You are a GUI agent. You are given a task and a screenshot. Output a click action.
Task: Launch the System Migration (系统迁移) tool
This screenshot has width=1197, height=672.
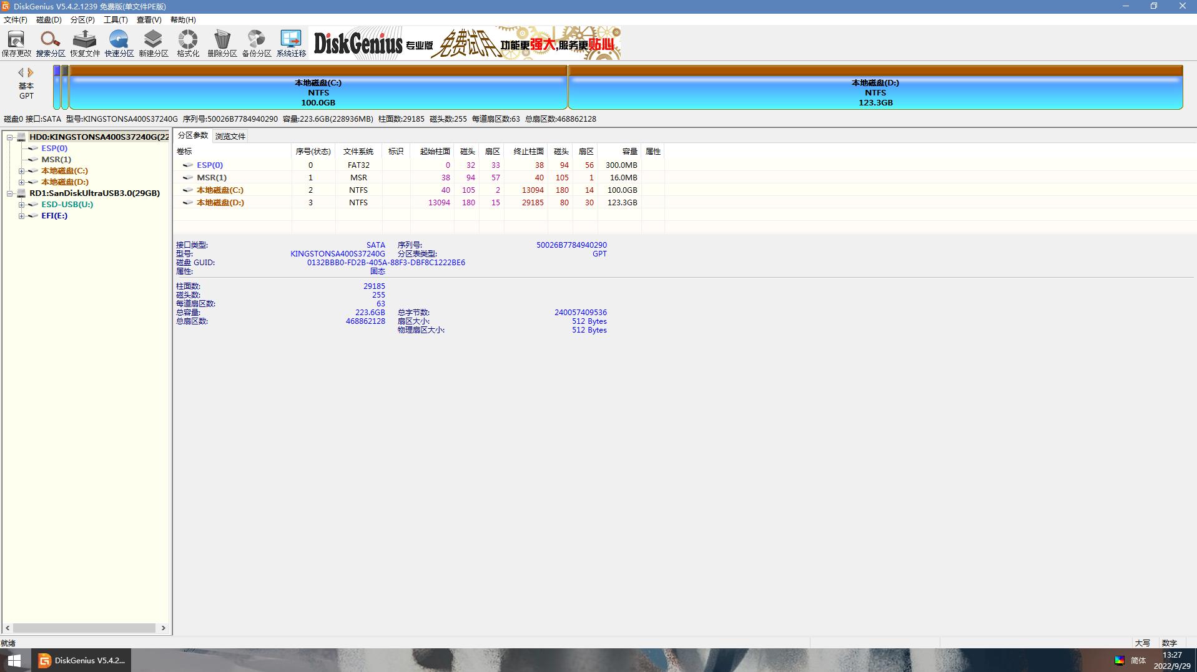[x=291, y=43]
